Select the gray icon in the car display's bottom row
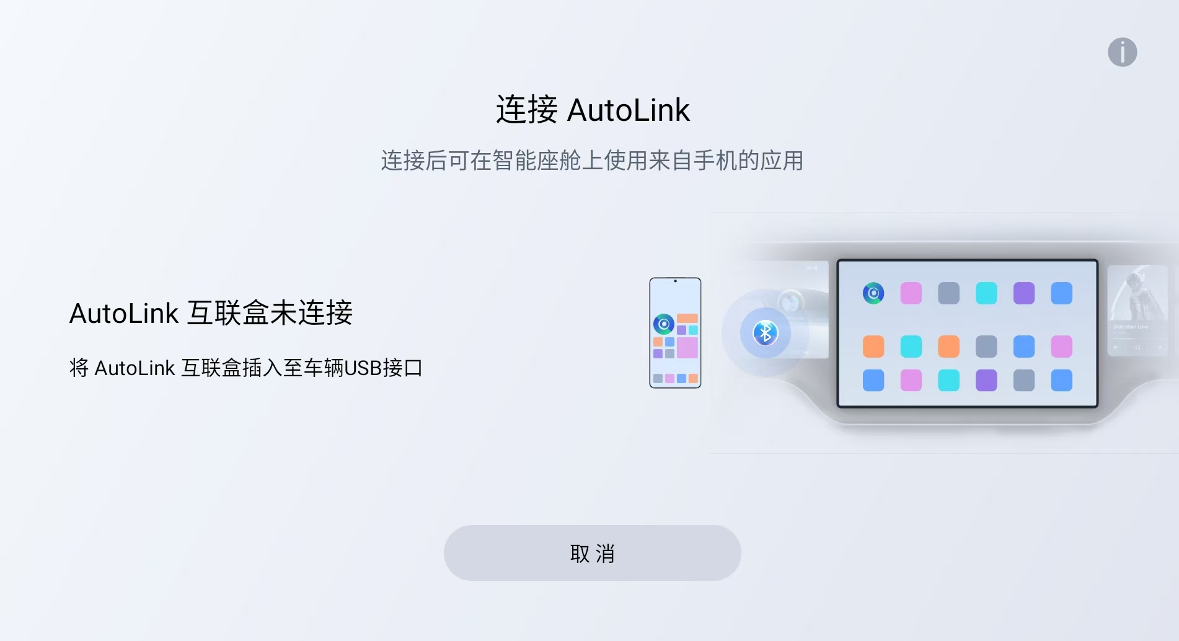Screen dimensions: 1179x641 click(1024, 380)
